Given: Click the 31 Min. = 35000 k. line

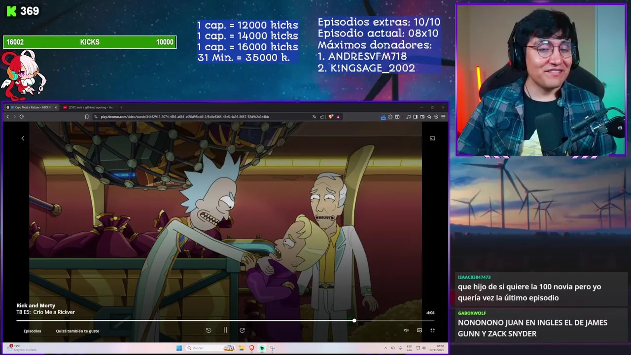Looking at the screenshot, I should coord(244,58).
